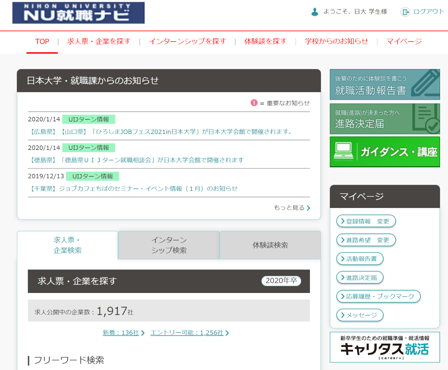Open エントリー可能:1,256社 link
Screen dimensions: 448x370
[187, 333]
